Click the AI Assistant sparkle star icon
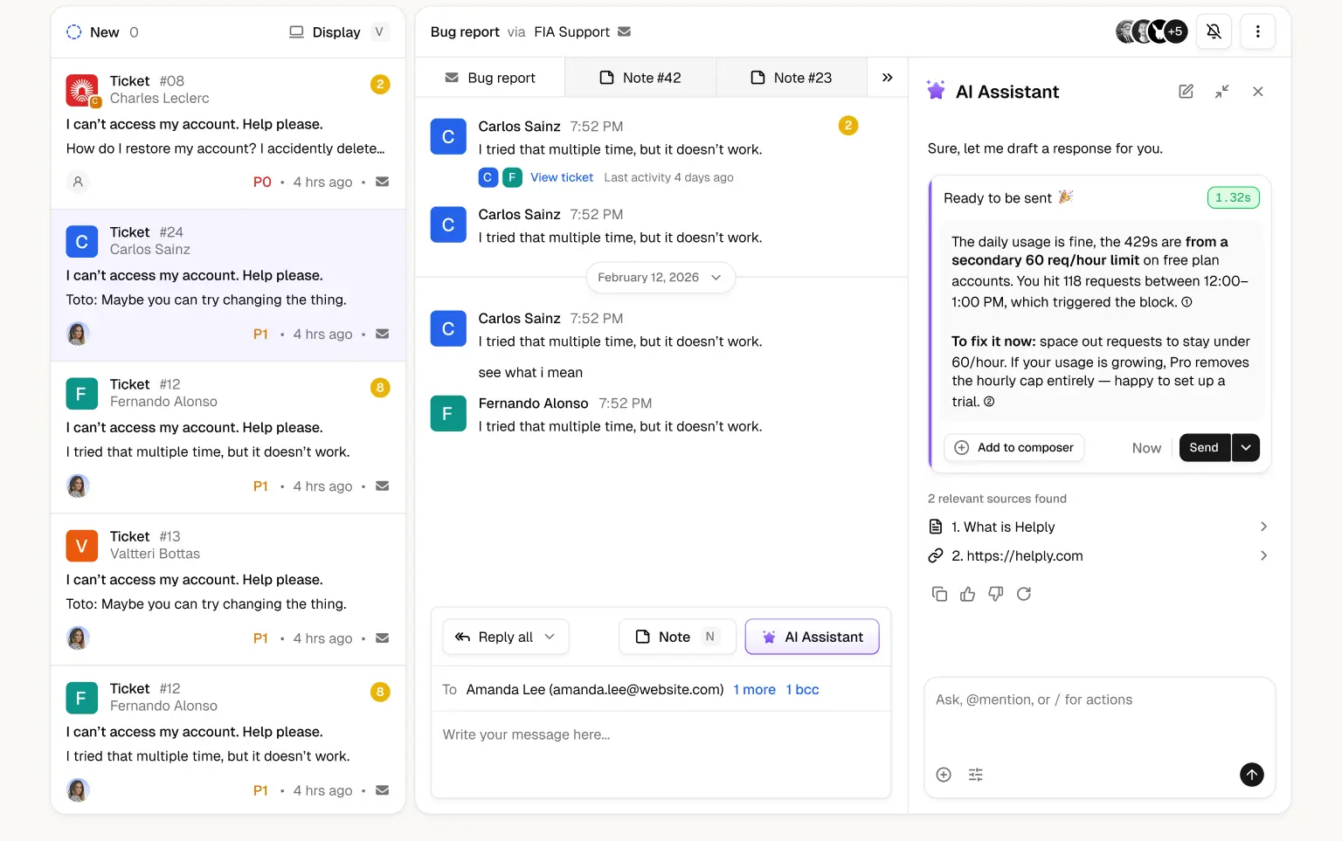This screenshot has width=1342, height=841. pos(936,91)
